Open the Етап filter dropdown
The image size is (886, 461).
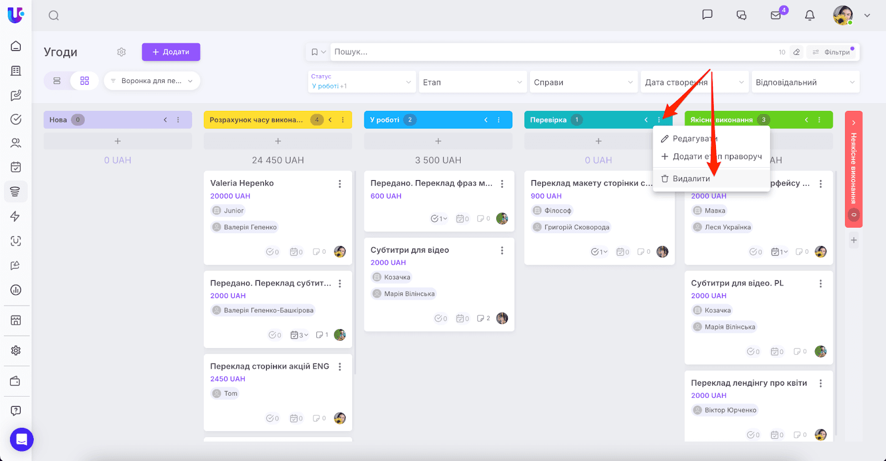472,82
